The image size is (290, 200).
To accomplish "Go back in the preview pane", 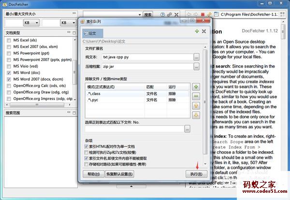I will 189,14.
